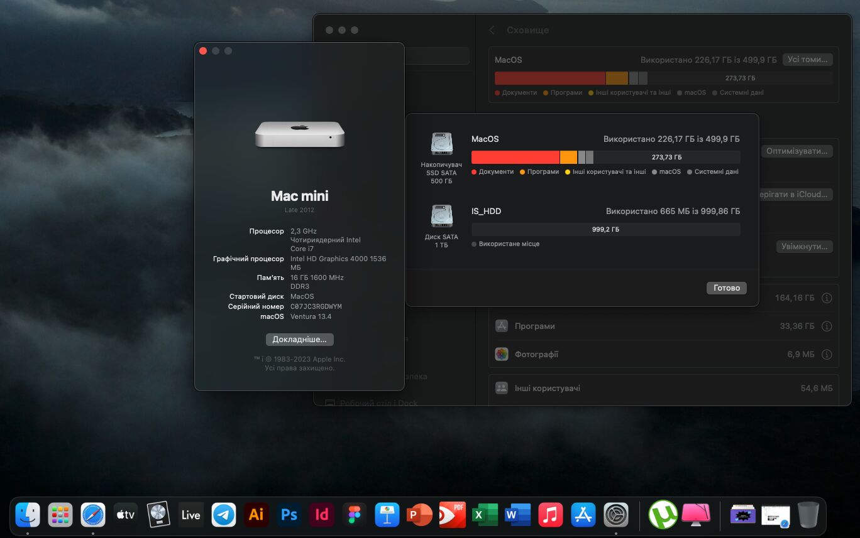Open Microsoft Word from the Dock
This screenshot has width=860, height=538.
[x=517, y=514]
